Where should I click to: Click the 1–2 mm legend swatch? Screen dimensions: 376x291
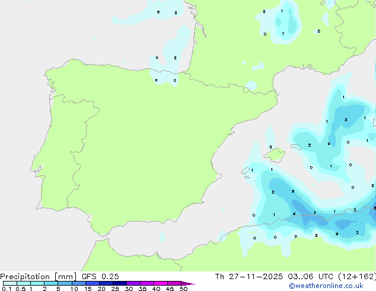37,283
